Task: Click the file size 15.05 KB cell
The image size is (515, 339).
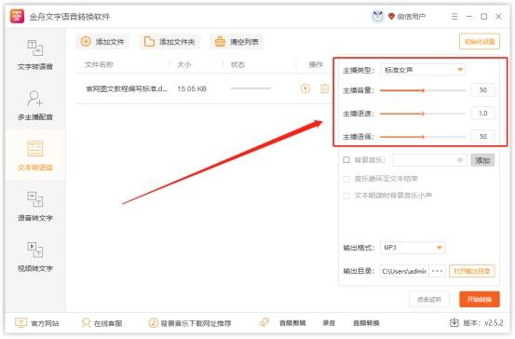Action: click(x=192, y=88)
